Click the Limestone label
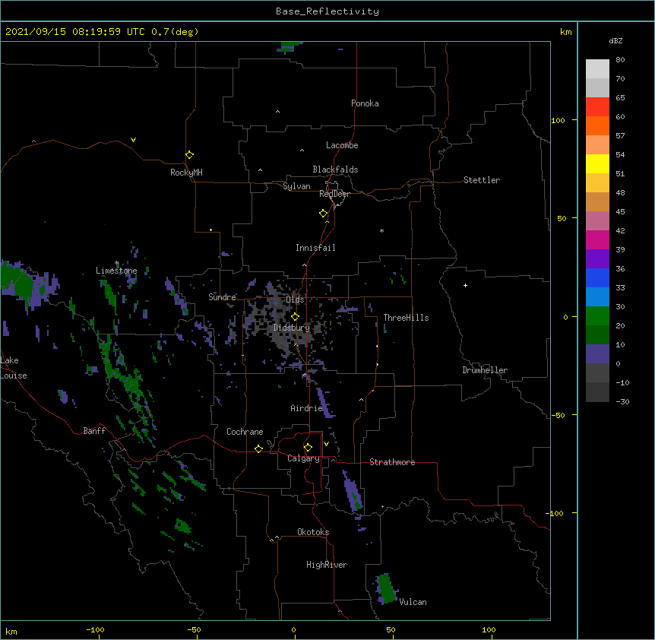The width and height of the screenshot is (655, 640). coord(116,271)
